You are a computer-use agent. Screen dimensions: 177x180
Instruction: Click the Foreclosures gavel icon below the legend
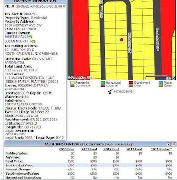click(110, 91)
